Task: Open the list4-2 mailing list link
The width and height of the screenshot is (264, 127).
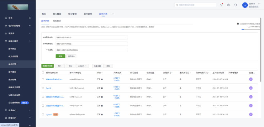Action: (49, 88)
